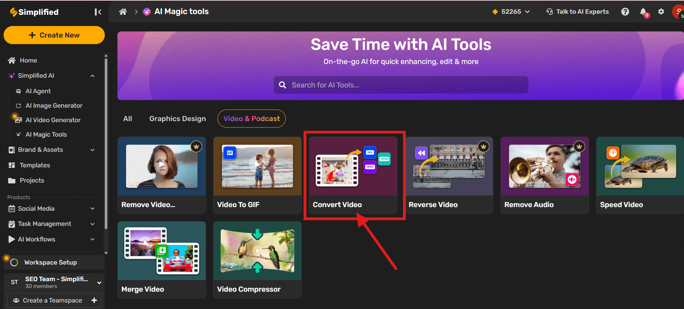Image resolution: width=684 pixels, height=309 pixels.
Task: Click the home breadcrumb icon
Action: [123, 12]
